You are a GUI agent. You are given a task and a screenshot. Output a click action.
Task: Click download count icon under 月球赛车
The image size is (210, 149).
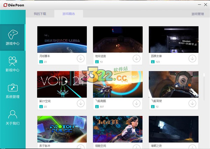(x=41, y=62)
